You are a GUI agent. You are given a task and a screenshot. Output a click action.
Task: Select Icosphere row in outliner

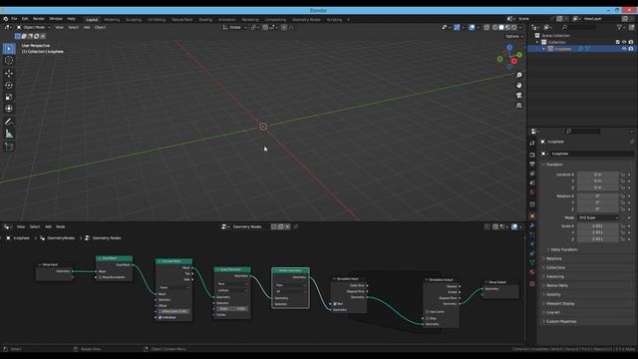click(582, 49)
